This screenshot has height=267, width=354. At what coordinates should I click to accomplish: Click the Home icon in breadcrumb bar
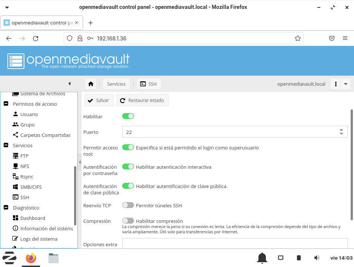pos(90,84)
